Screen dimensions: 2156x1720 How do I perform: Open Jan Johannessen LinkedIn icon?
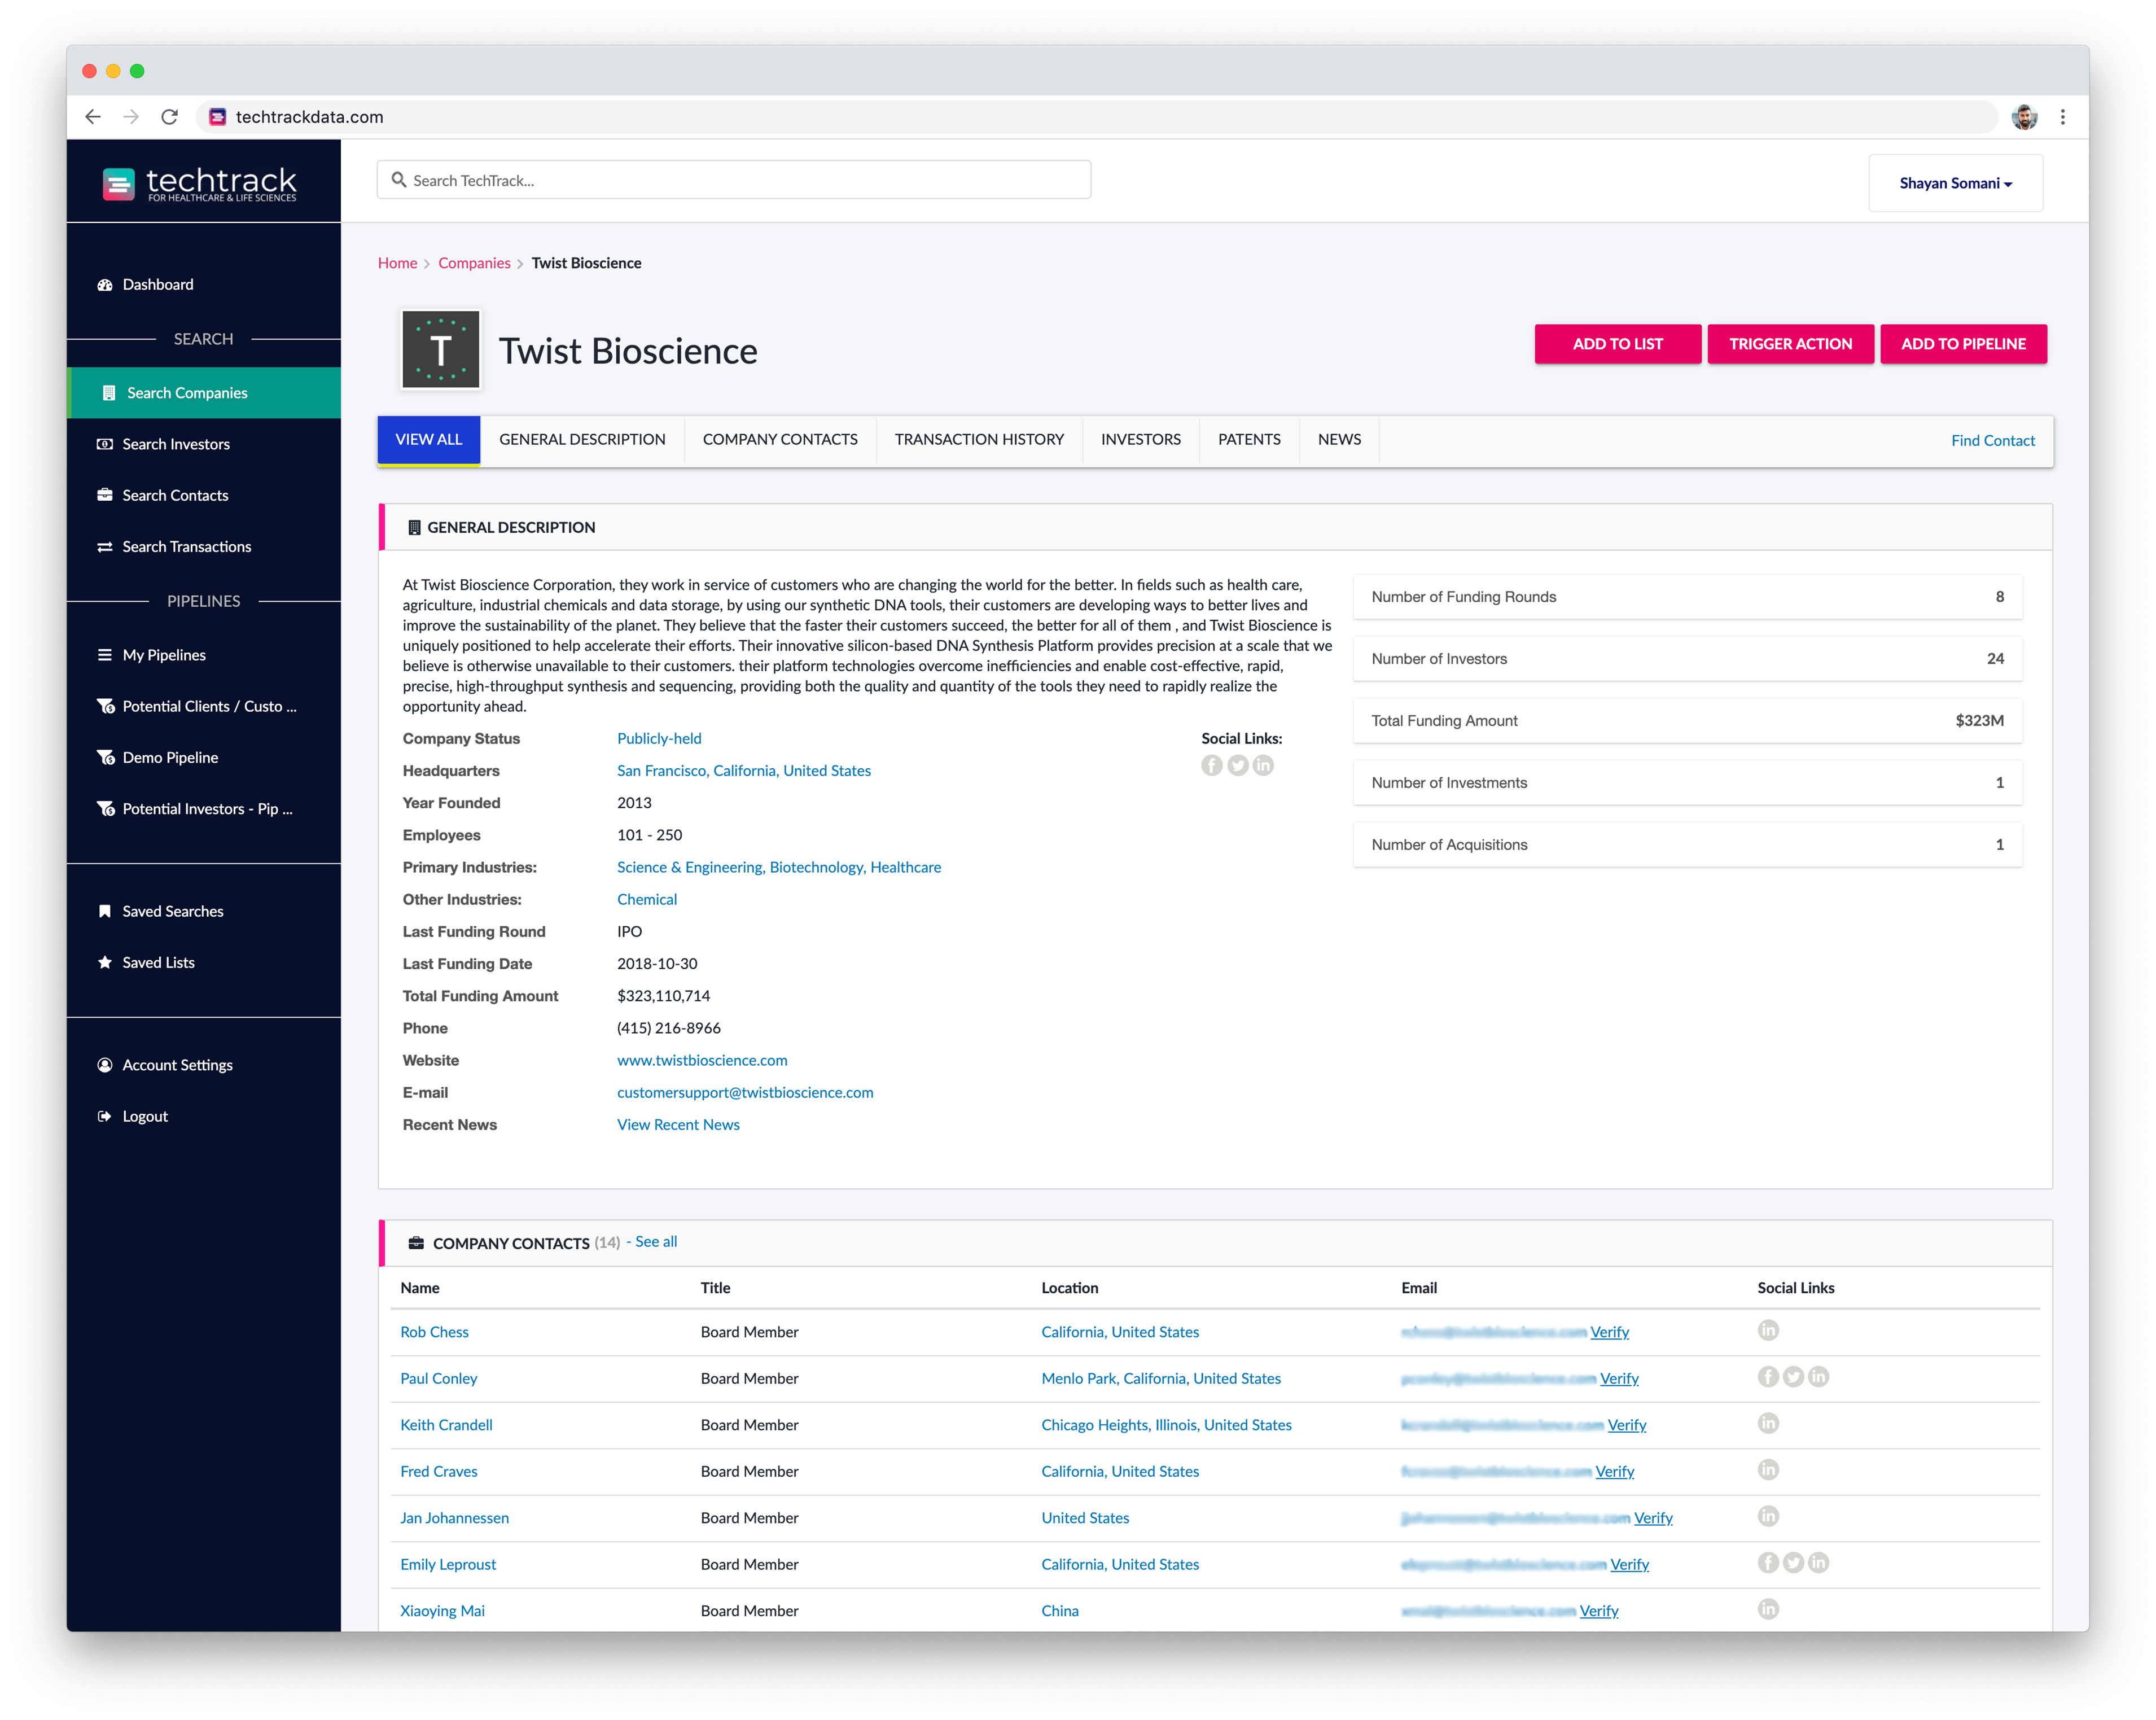pyautogui.click(x=1768, y=1517)
